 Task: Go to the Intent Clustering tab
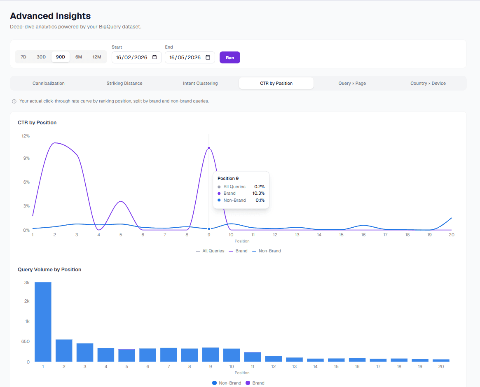[201, 83]
